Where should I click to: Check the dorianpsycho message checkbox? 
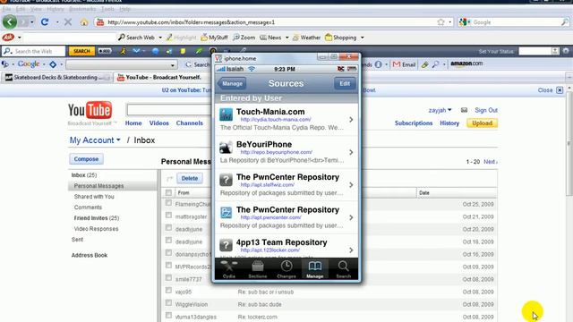click(x=168, y=253)
